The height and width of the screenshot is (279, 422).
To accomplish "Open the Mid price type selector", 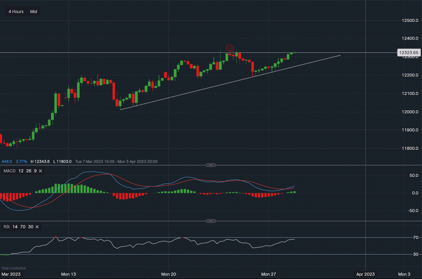I will point(33,11).
